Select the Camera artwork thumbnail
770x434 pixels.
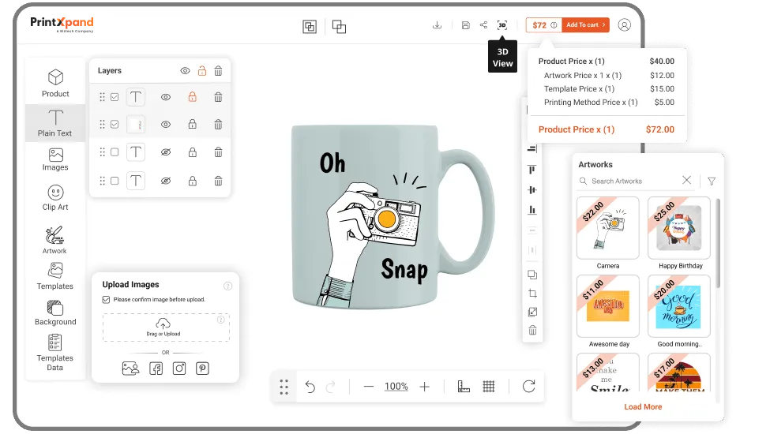608,228
